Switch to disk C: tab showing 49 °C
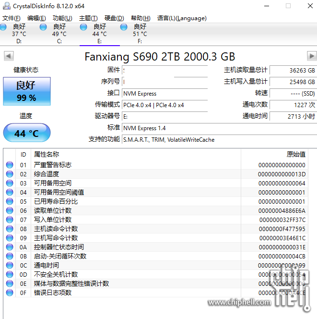 pos(59,34)
